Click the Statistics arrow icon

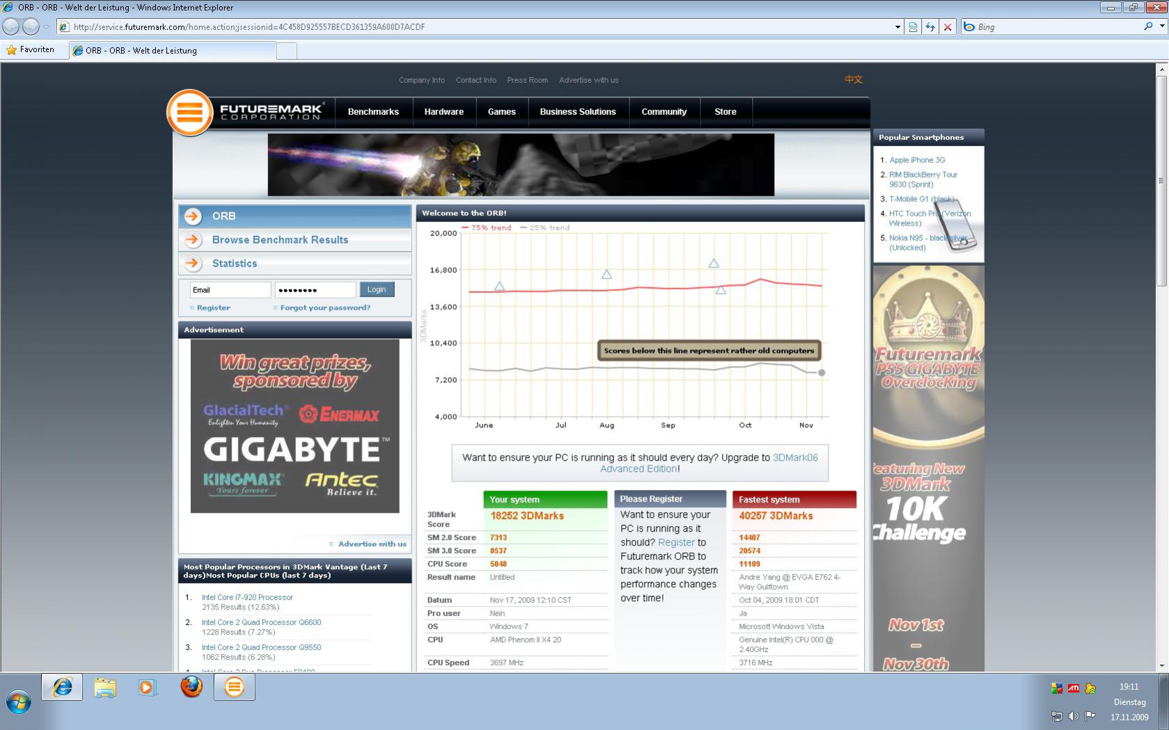(x=193, y=264)
